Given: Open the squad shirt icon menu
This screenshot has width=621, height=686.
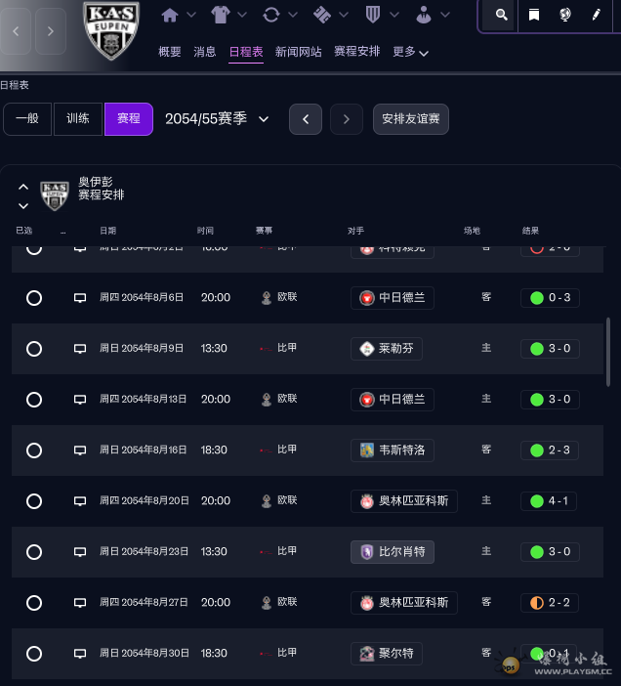Looking at the screenshot, I should coord(222,15).
